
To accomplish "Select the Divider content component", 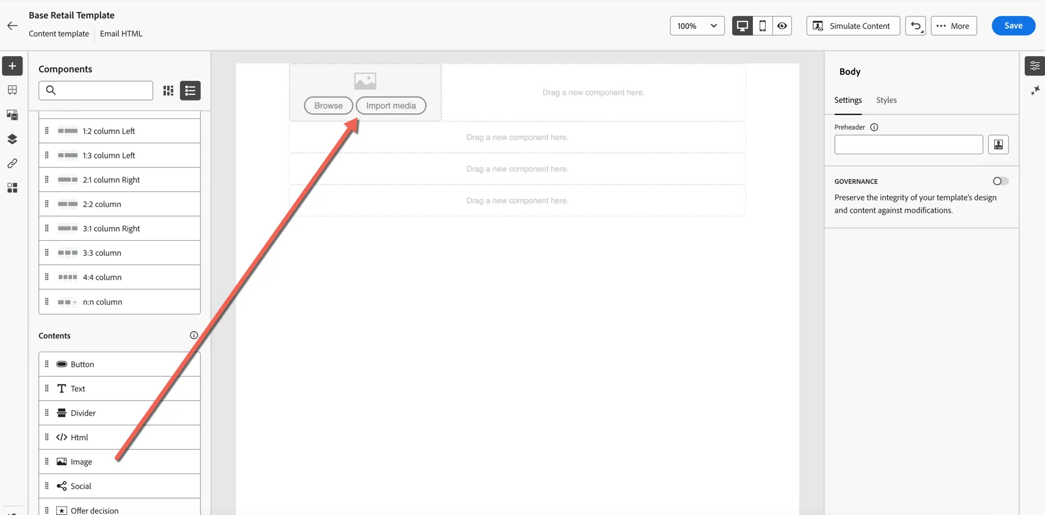I will tap(119, 413).
